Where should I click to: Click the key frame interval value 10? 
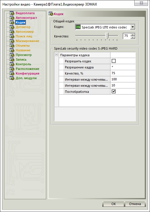tap(123, 85)
